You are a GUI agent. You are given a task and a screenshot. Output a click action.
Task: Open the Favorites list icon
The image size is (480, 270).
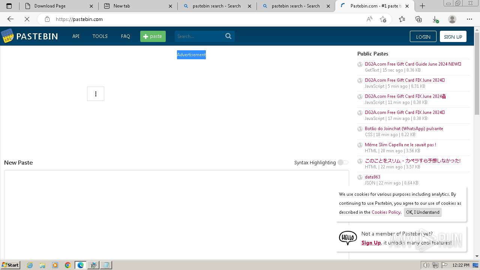pos(402,19)
